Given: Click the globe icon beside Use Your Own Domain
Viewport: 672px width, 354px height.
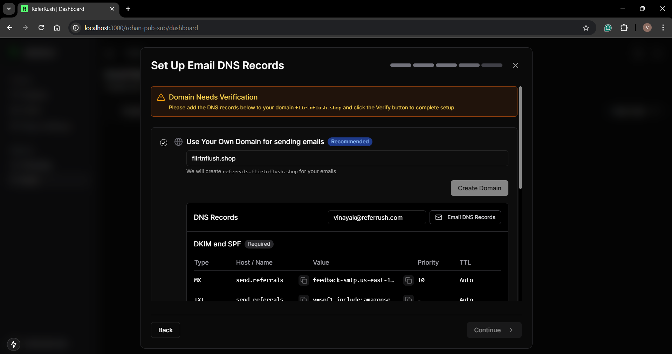Looking at the screenshot, I should coord(179,142).
